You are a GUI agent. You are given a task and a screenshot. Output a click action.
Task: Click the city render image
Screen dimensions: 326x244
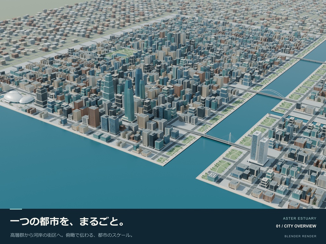(163, 104)
